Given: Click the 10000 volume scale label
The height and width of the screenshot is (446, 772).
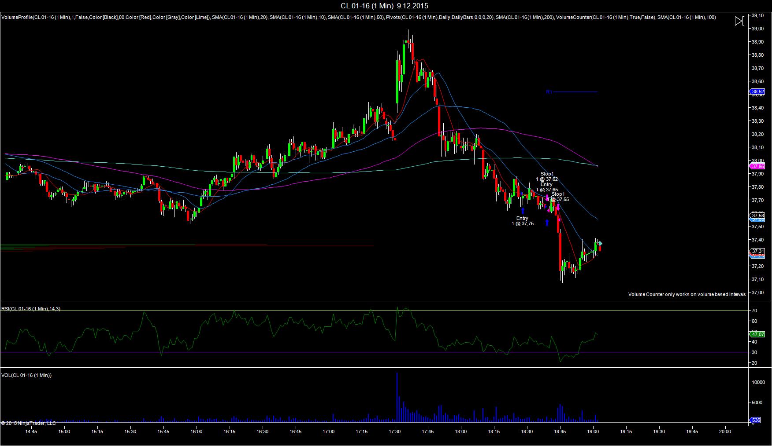Looking at the screenshot, I should tap(757, 383).
